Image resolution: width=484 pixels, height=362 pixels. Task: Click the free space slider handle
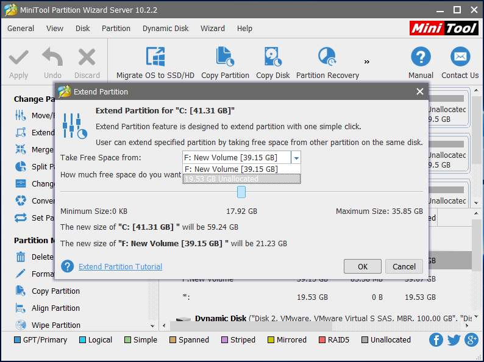click(x=241, y=192)
